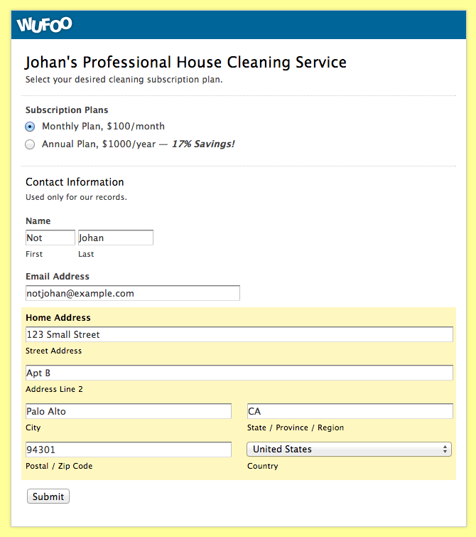This screenshot has width=476, height=537.
Task: Click the Subscription Plans heading
Action: 67,110
